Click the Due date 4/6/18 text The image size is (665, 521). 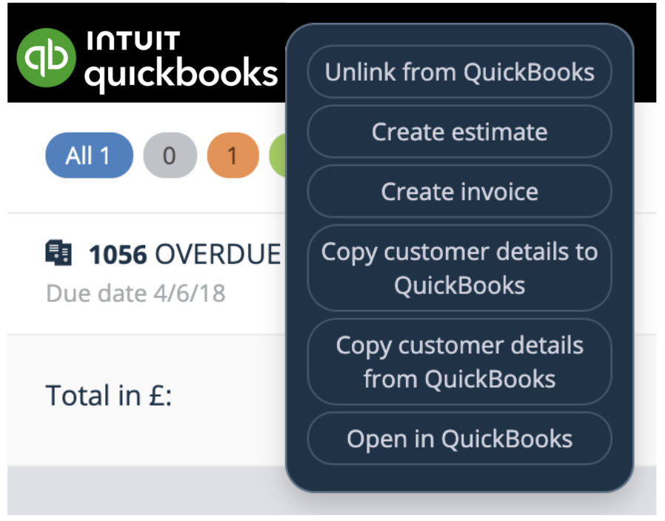[136, 293]
